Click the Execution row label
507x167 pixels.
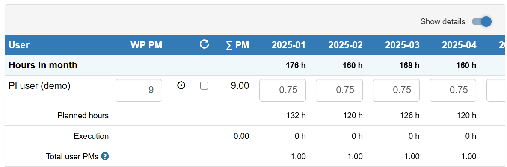(x=91, y=136)
